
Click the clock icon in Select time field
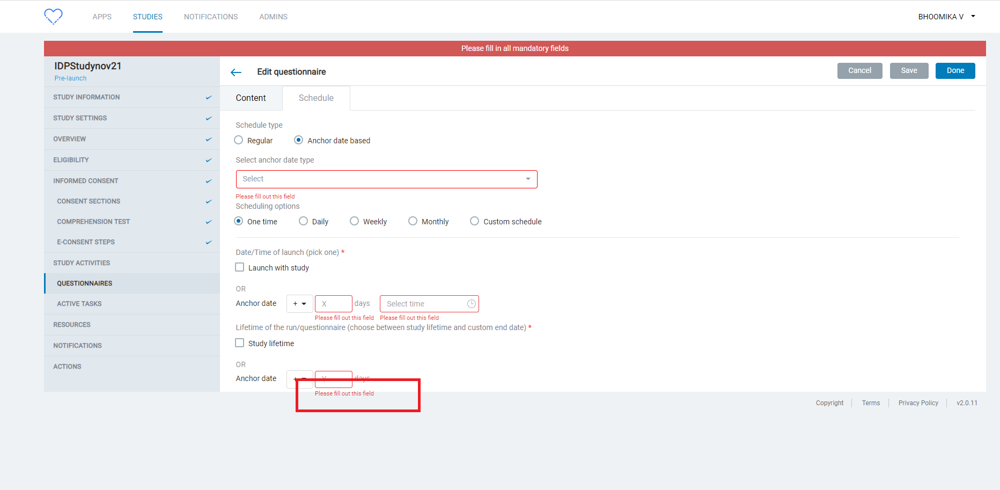(x=471, y=303)
